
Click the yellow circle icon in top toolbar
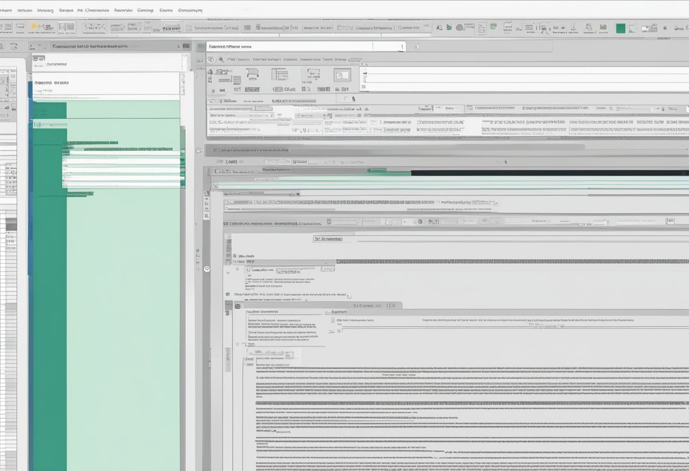coord(34,26)
